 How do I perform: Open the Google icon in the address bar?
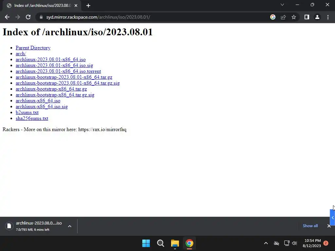(273, 17)
